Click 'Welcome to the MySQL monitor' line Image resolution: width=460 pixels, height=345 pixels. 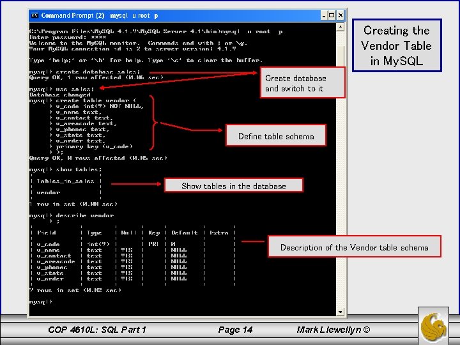(x=138, y=43)
